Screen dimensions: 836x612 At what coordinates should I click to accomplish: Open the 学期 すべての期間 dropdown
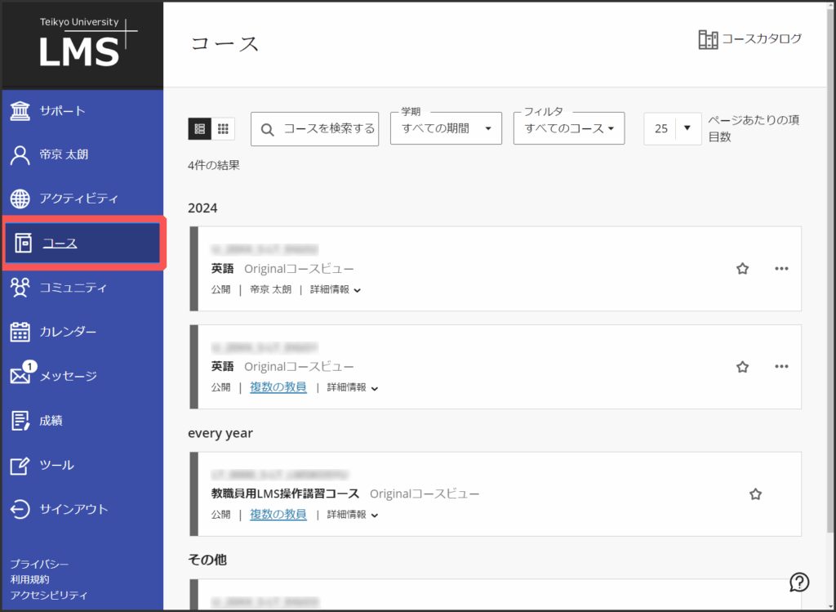point(446,128)
